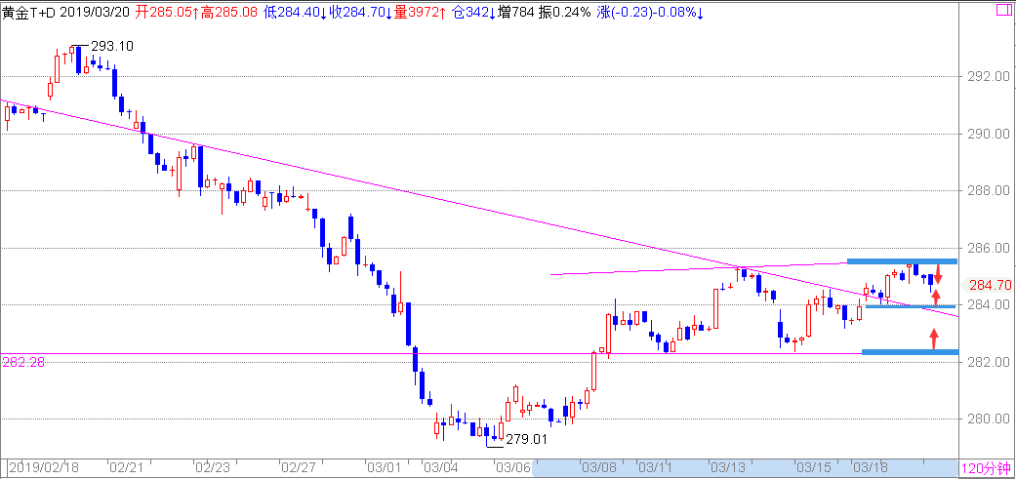Click the 282.00 price axis label
This screenshot has height=479, width=1016.
point(990,362)
